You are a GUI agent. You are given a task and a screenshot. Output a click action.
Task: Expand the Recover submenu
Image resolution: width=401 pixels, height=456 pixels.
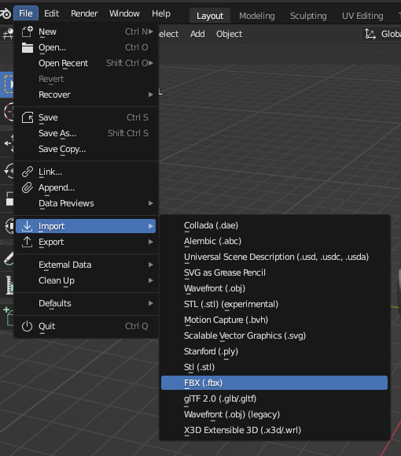86,95
